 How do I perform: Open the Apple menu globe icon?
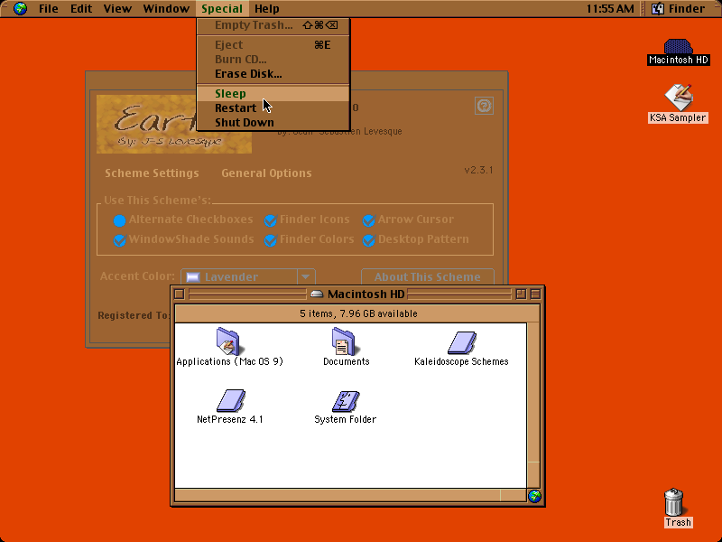coord(20,8)
